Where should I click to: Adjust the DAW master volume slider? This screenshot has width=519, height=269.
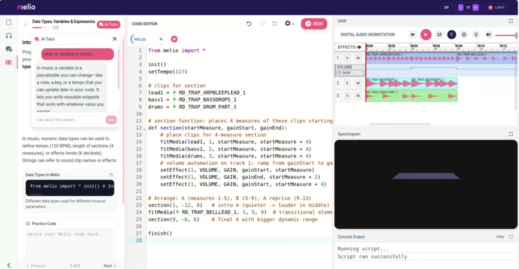[506, 35]
